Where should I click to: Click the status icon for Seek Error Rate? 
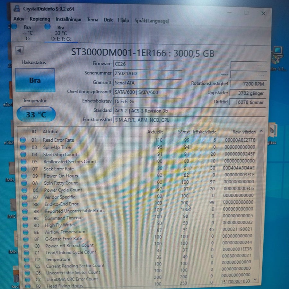(x=24, y=169)
